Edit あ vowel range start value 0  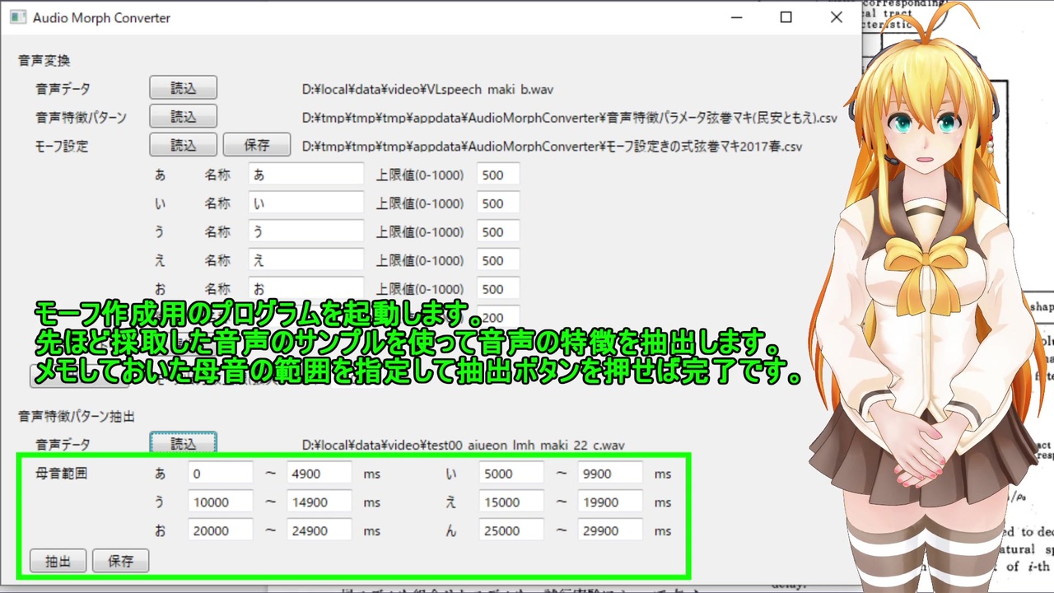[x=221, y=474]
